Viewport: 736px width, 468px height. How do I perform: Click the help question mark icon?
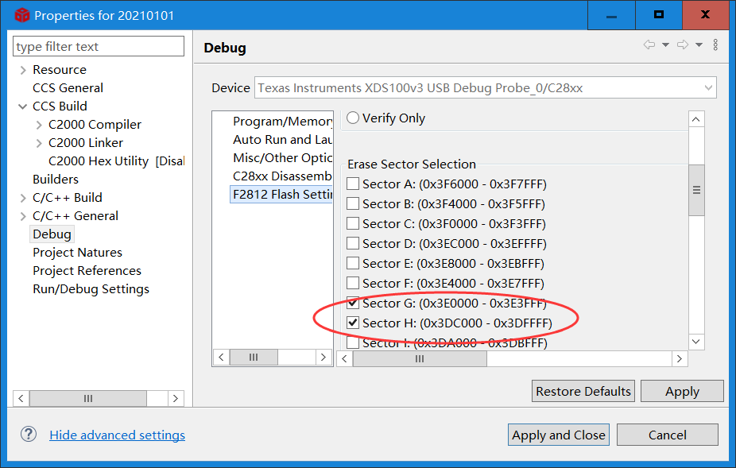pyautogui.click(x=29, y=435)
